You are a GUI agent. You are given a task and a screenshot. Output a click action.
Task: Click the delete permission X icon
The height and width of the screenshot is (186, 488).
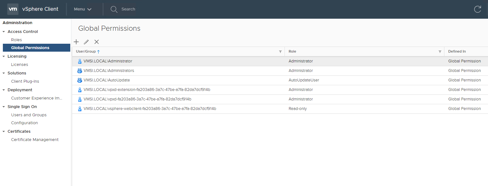[x=97, y=42]
